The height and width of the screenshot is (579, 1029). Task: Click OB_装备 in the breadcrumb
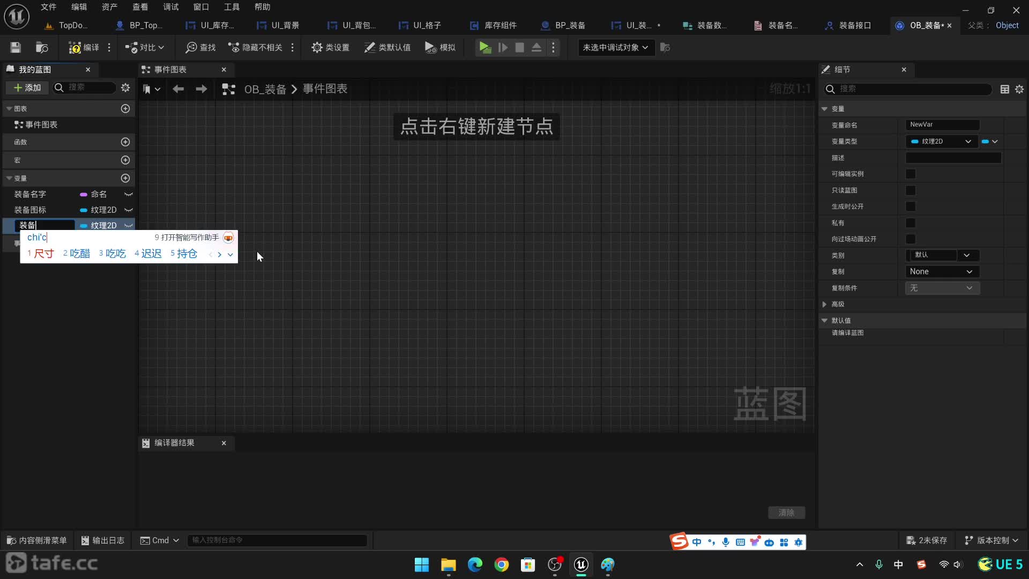(x=265, y=89)
